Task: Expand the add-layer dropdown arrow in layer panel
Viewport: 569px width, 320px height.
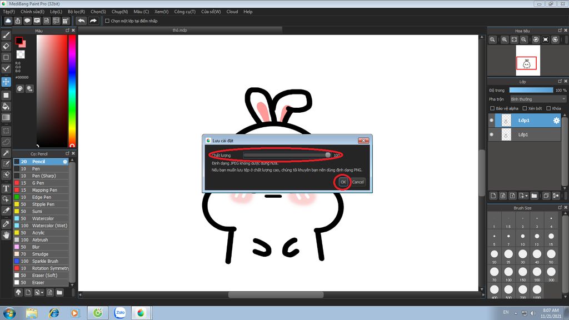Action: tap(526, 196)
